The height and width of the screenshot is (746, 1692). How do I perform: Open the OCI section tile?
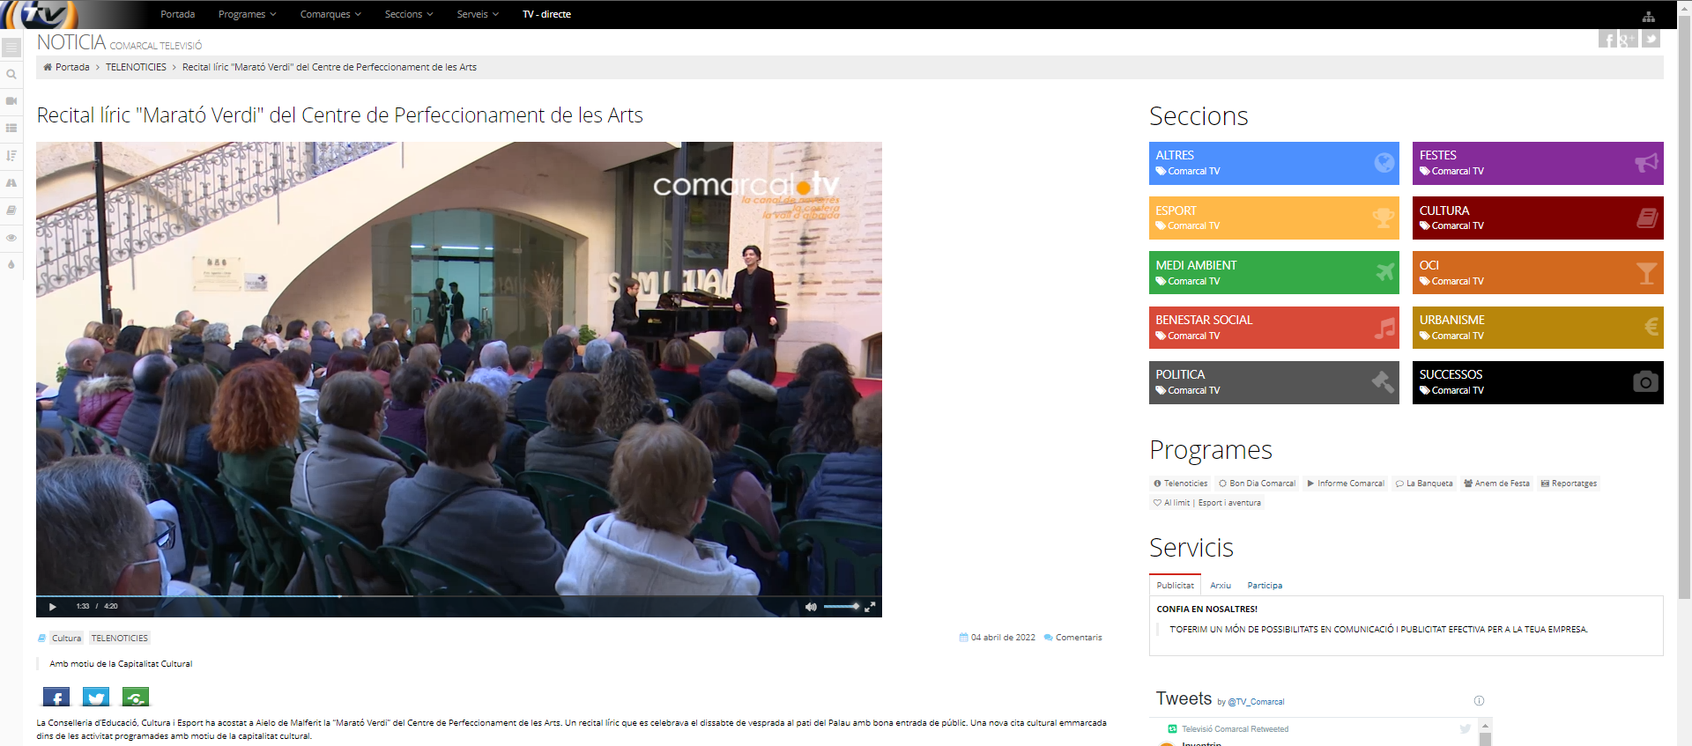(x=1538, y=272)
